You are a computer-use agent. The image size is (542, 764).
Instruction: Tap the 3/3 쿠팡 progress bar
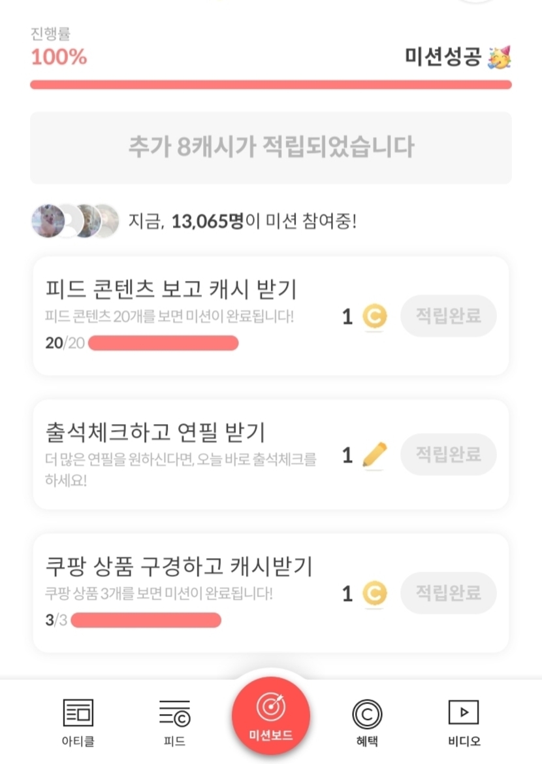click(146, 620)
